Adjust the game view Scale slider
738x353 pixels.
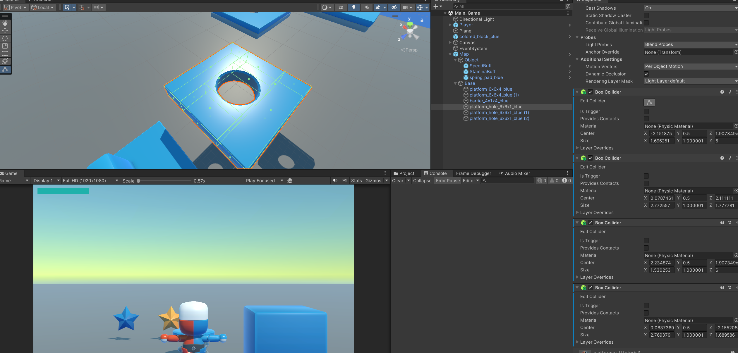(x=138, y=181)
